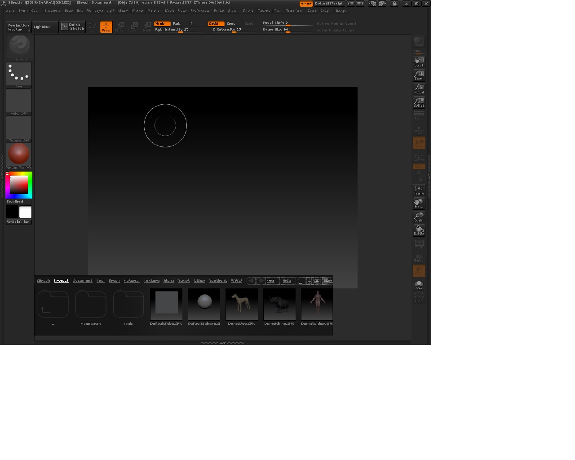Viewport: 575px width, 460px height.
Task: Open the Alpha menu
Action: [10, 11]
